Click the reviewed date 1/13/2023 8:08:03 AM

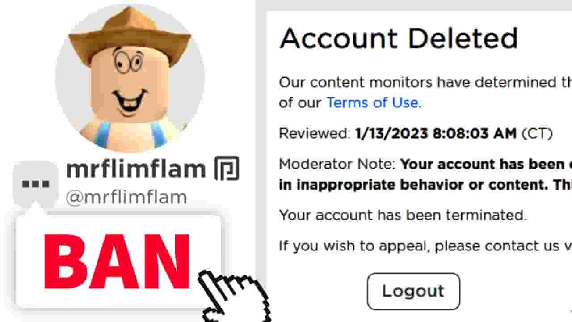pyautogui.click(x=436, y=134)
